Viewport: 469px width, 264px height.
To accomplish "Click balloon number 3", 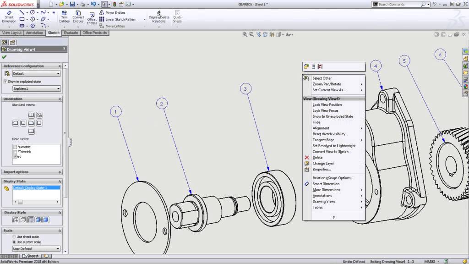I will 245,89.
